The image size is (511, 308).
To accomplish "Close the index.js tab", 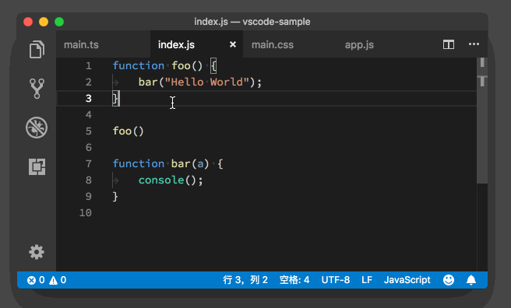I will (x=233, y=44).
